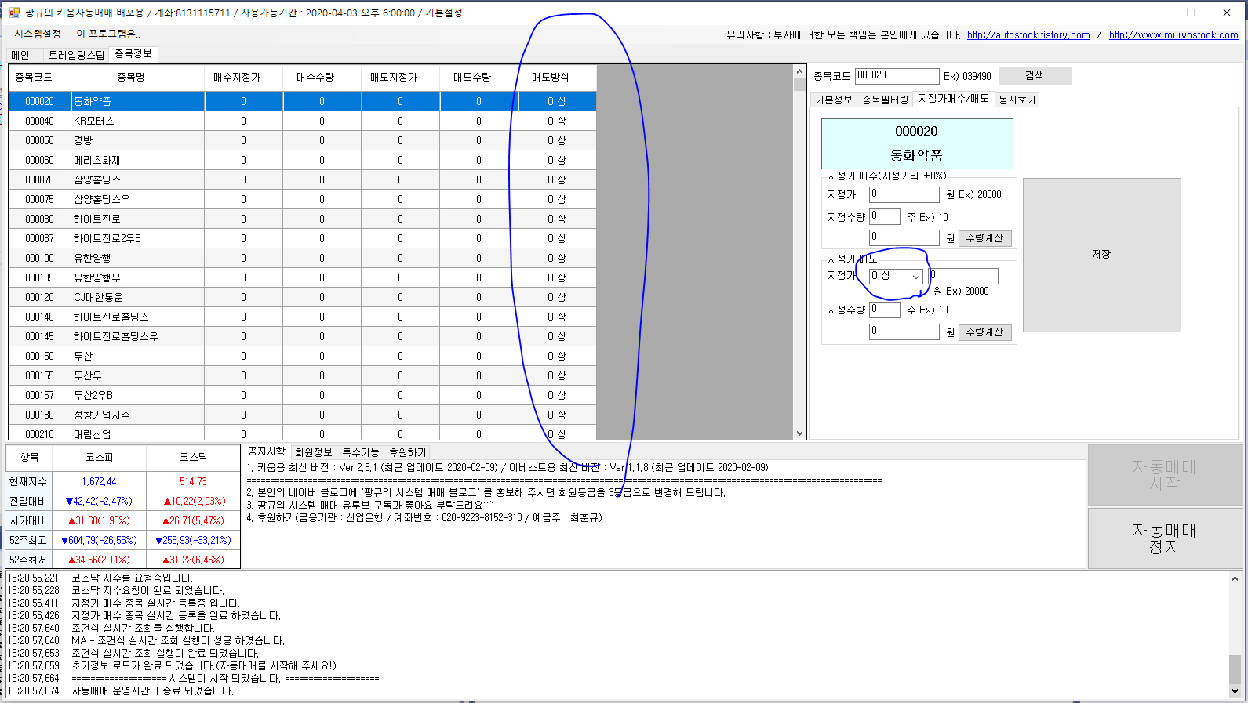Select the 동화약품 row
This screenshot has width=1248, height=703.
point(303,101)
